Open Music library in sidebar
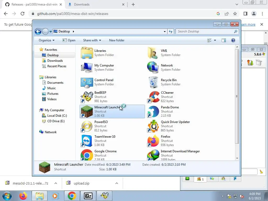The height and width of the screenshot is (201, 268). [52, 88]
